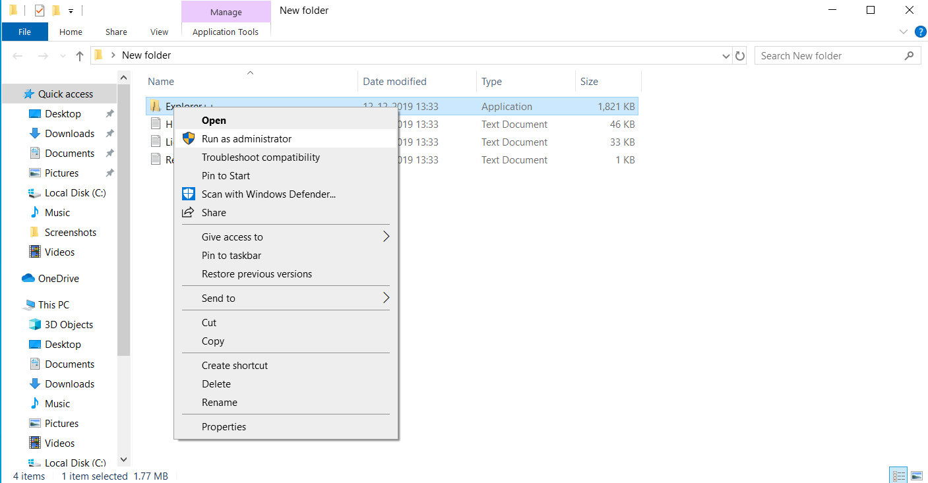The width and height of the screenshot is (928, 483).
Task: Switch to Large icons view in status bar
Action: click(916, 476)
